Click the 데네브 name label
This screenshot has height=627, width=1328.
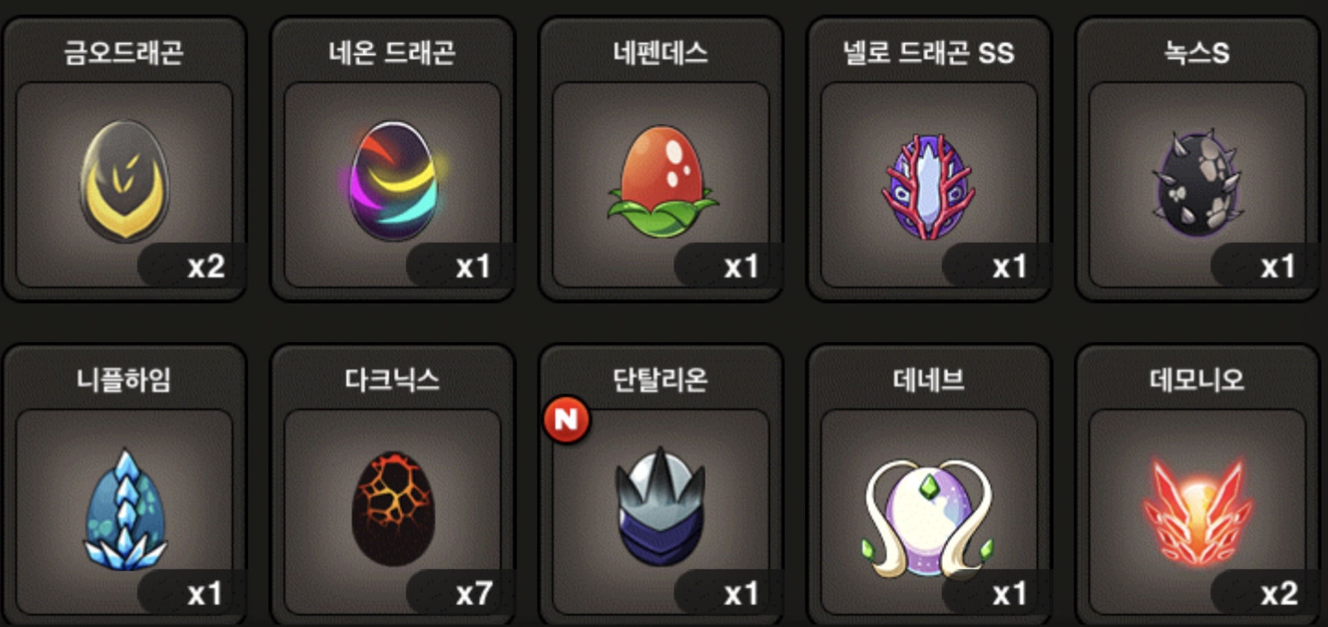point(929,379)
